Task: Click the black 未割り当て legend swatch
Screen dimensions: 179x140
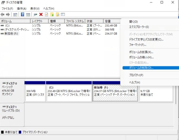Action: 2,132
